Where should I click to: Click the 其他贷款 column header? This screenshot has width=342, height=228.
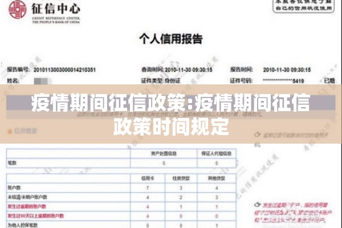pos(217,178)
